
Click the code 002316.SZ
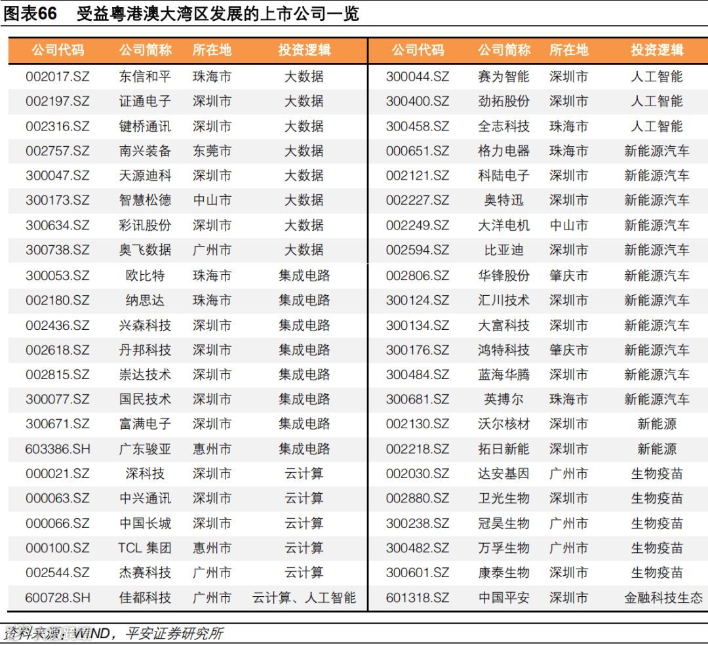(57, 126)
